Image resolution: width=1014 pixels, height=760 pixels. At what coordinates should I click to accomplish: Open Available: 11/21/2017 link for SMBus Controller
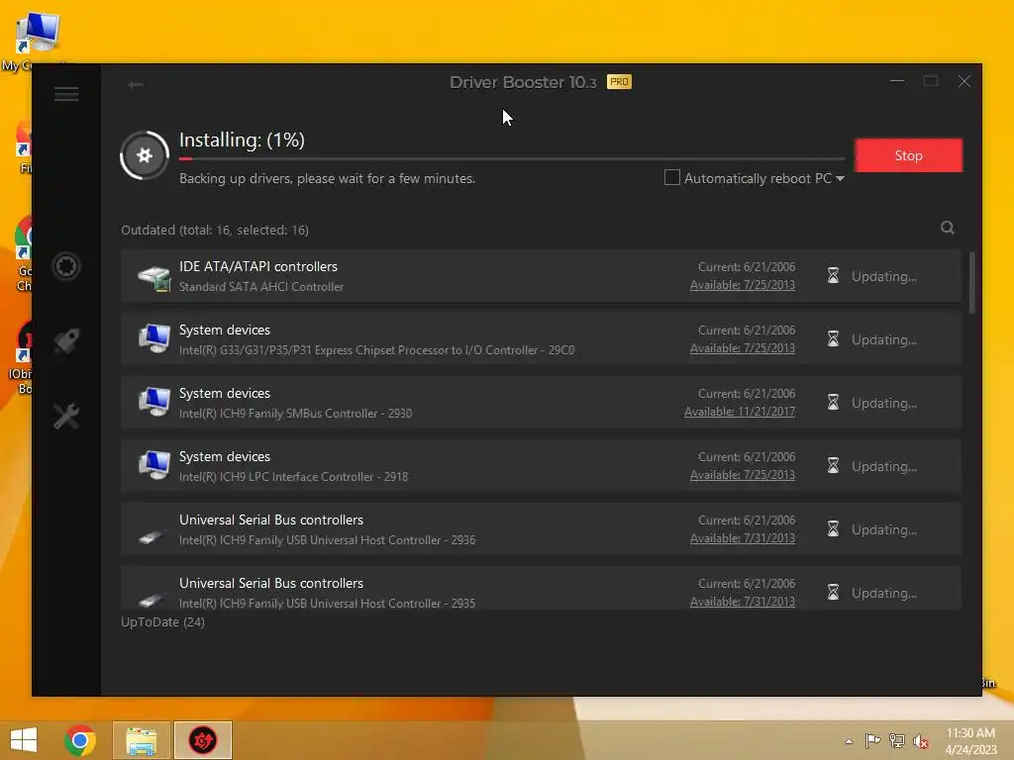(739, 412)
